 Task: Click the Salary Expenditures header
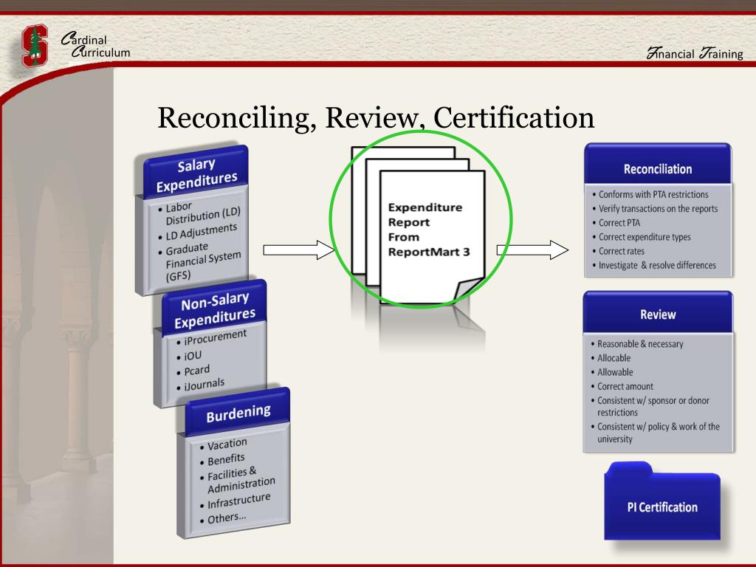tap(196, 173)
